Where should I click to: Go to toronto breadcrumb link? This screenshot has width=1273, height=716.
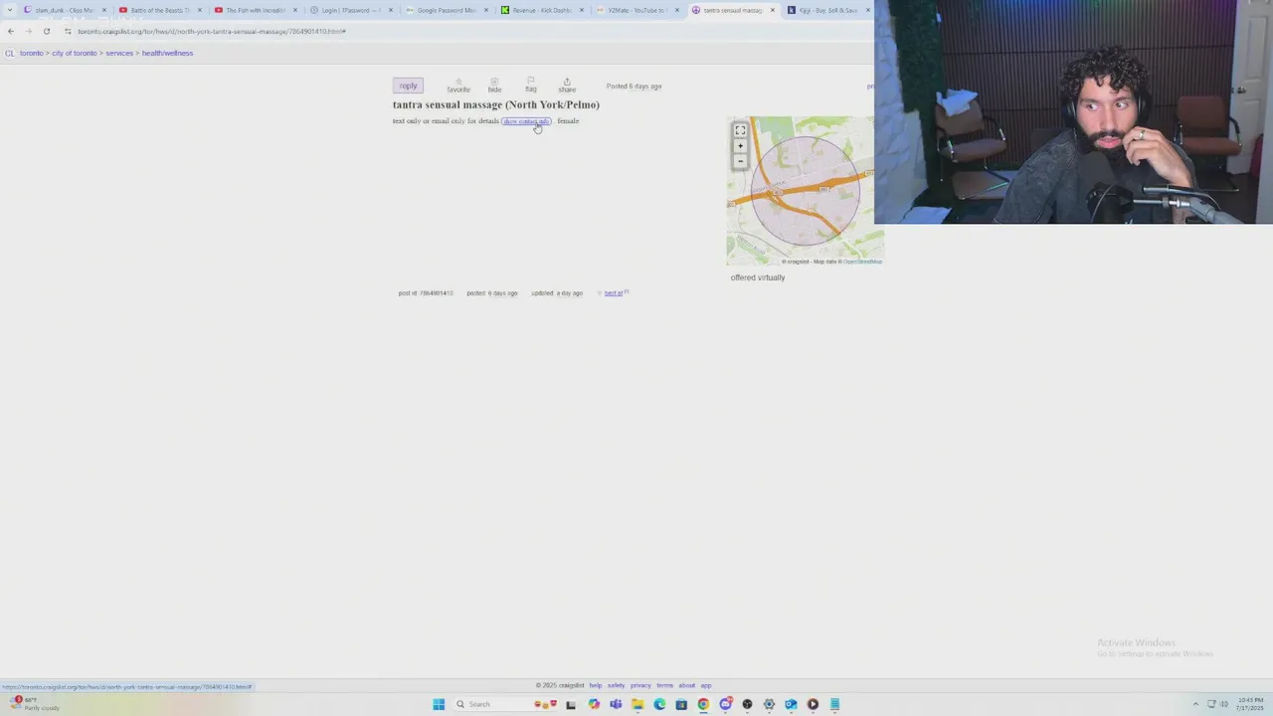(x=32, y=53)
